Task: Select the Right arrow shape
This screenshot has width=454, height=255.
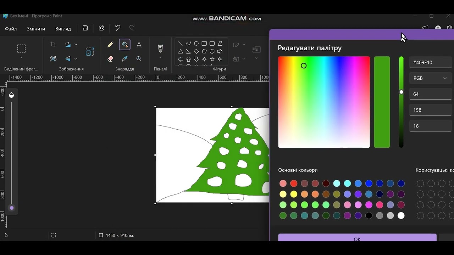Action: pos(220,51)
